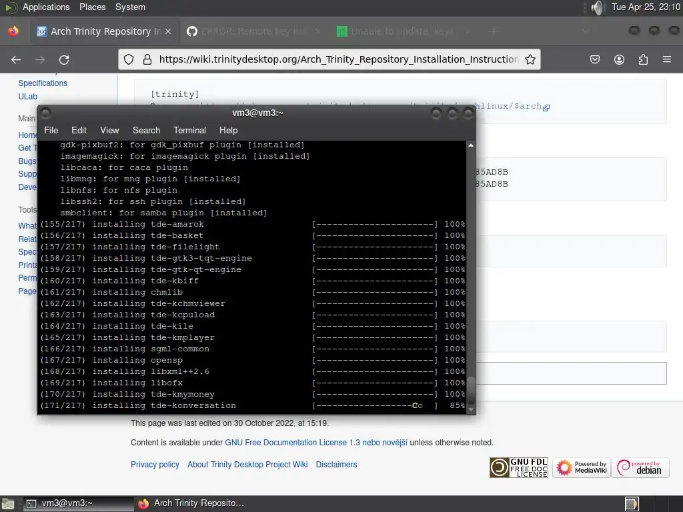Click the date and time clock
This screenshot has height=512, width=683.
pos(646,7)
